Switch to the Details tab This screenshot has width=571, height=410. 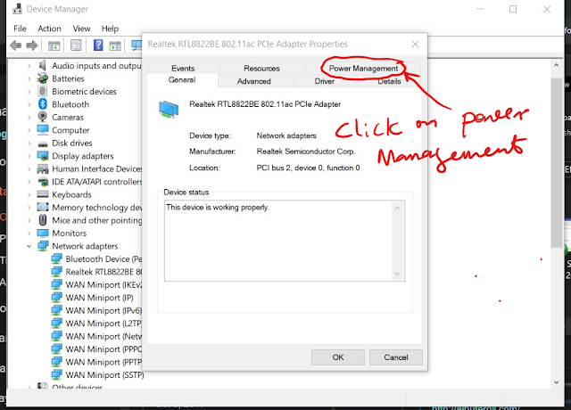click(x=389, y=81)
